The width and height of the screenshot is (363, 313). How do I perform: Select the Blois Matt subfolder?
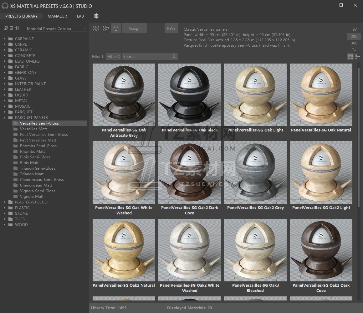[x=29, y=163]
